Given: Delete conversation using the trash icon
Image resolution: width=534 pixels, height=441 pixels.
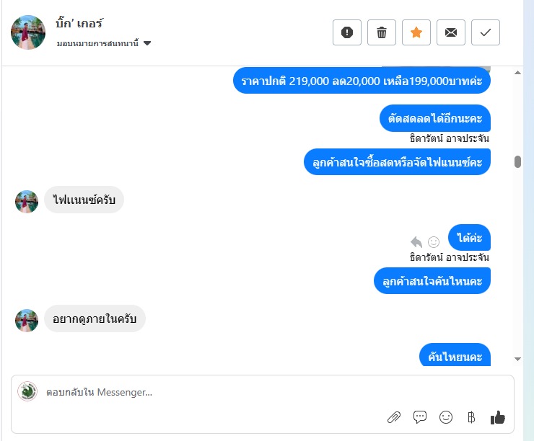Looking at the screenshot, I should coord(382,32).
